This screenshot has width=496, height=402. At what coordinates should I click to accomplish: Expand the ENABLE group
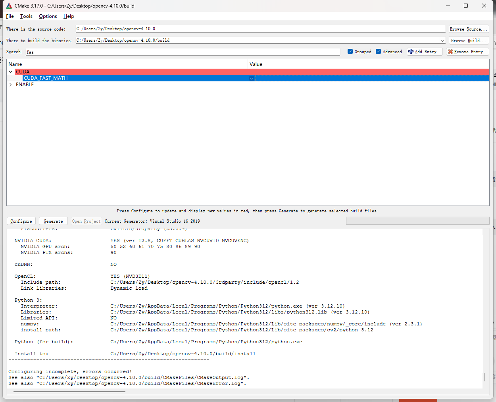pos(10,85)
